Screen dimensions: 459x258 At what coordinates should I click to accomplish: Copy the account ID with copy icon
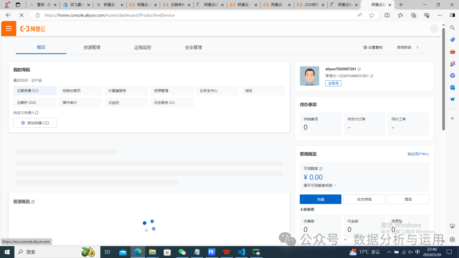371,76
